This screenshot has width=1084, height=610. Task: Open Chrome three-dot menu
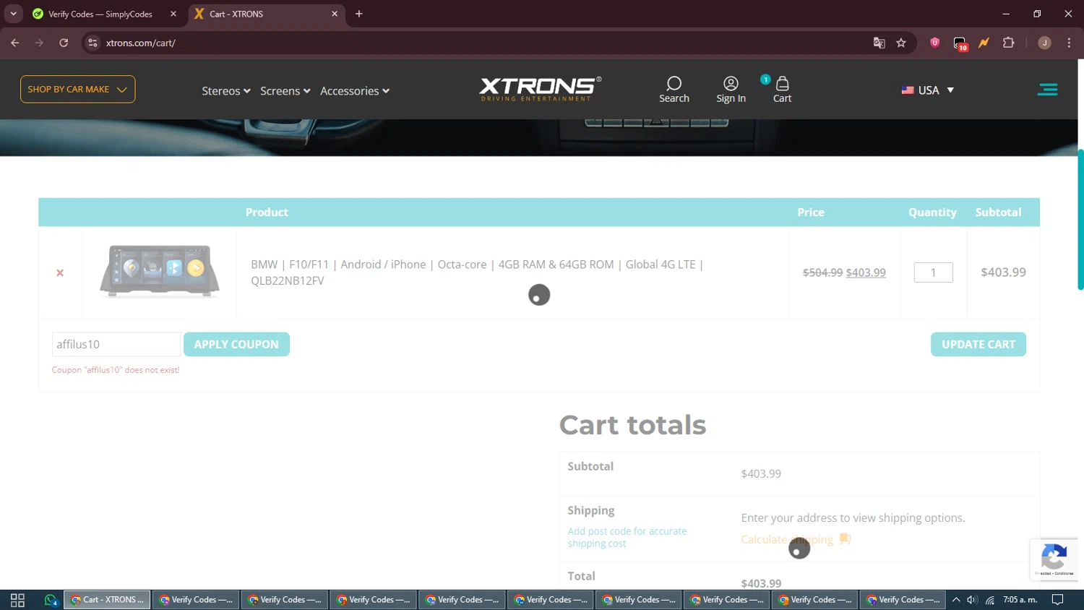point(1069,43)
